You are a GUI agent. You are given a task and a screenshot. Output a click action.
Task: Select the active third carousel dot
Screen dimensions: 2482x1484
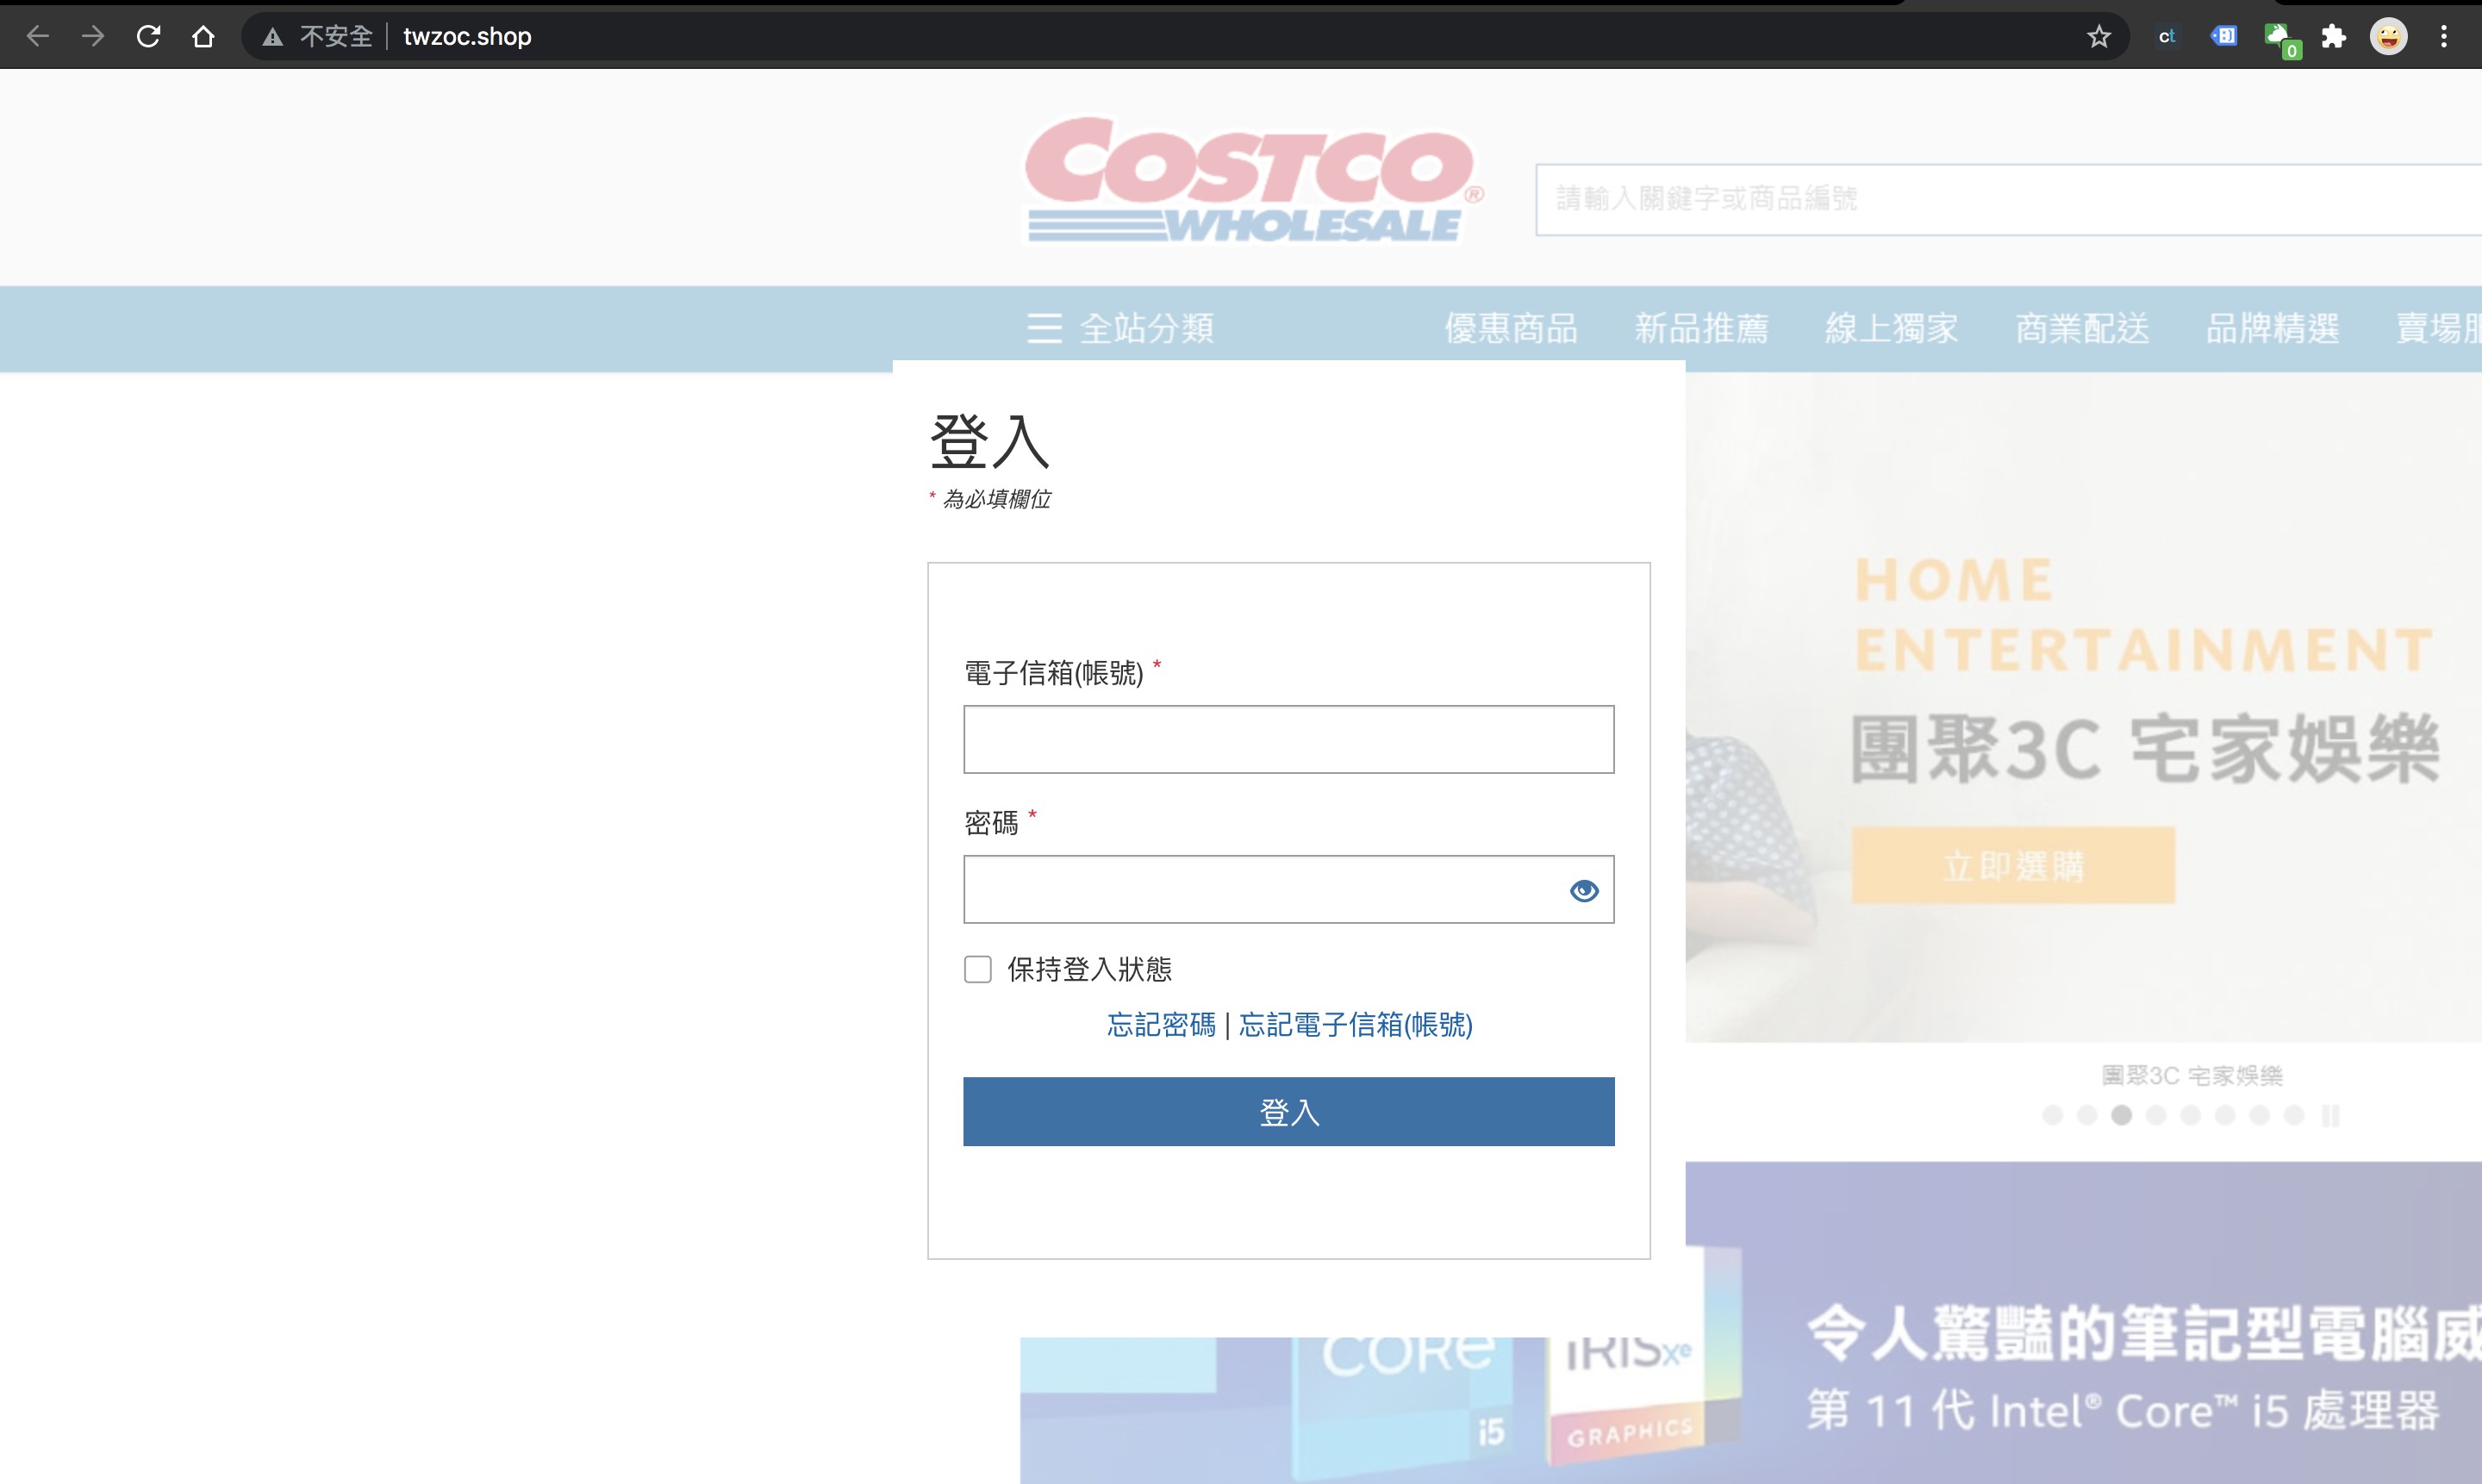pos(2121,1115)
